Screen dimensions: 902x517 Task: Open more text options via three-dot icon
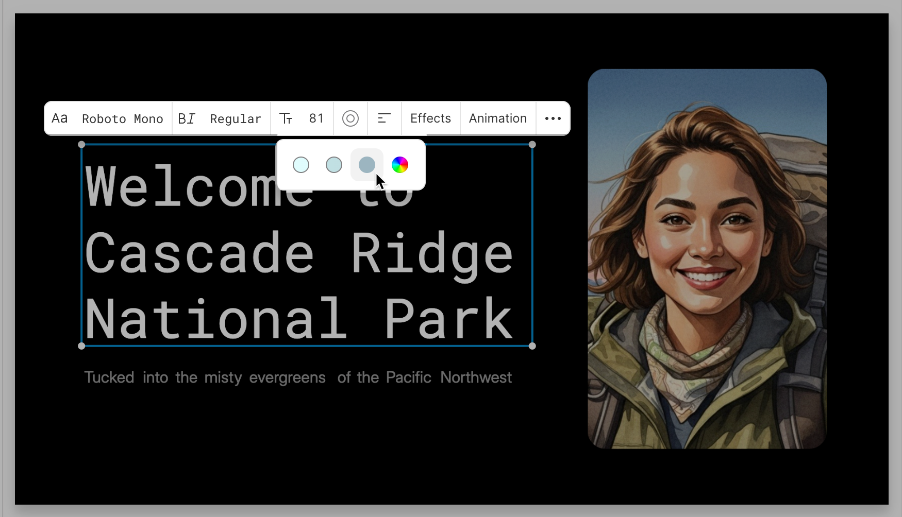click(x=552, y=118)
